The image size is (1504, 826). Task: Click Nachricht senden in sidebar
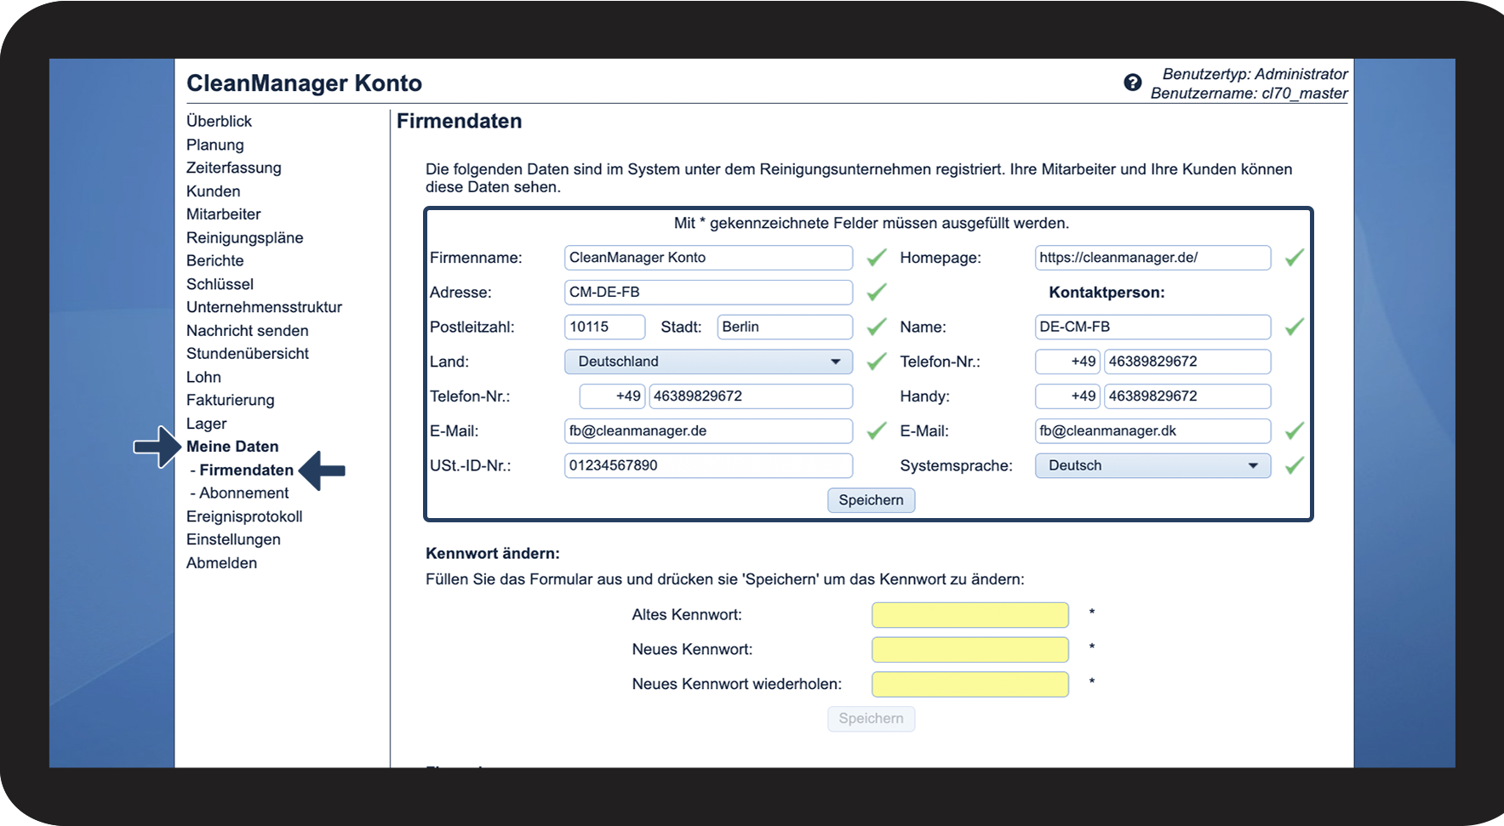click(x=248, y=331)
